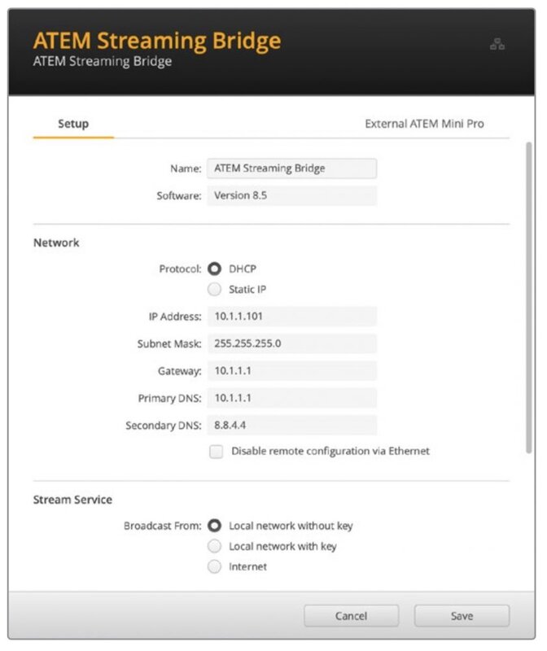Click the IP Address field
The width and height of the screenshot is (547, 651).
pyautogui.click(x=291, y=317)
